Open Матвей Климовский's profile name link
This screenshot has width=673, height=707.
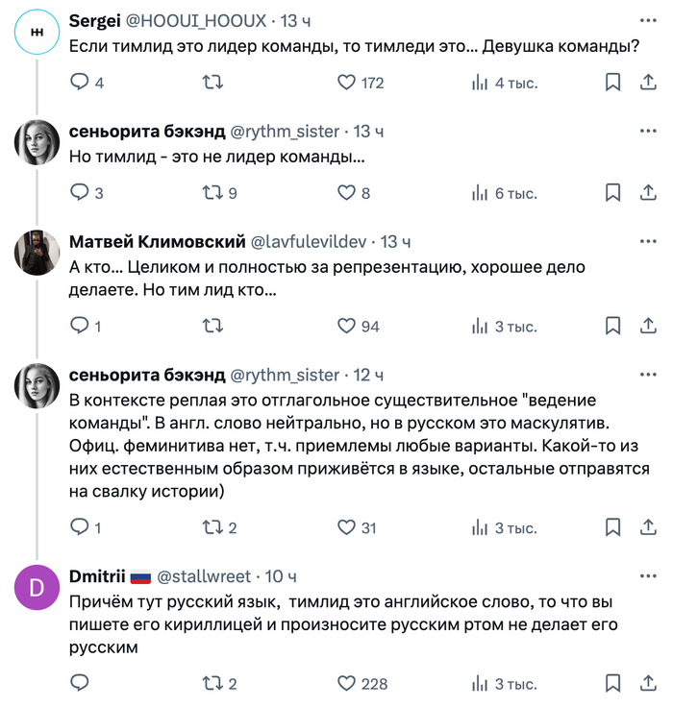coord(157,242)
